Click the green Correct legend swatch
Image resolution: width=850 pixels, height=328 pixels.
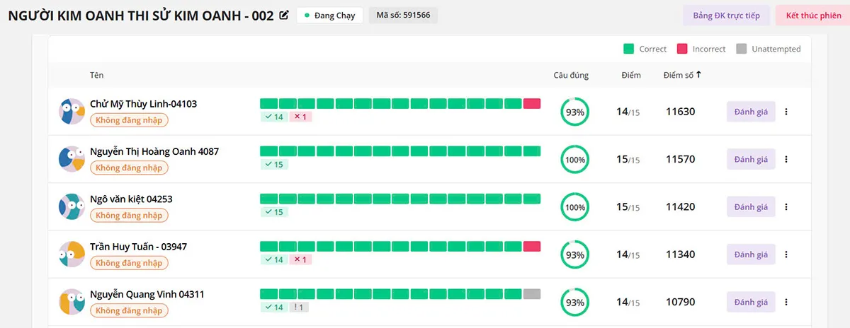628,49
